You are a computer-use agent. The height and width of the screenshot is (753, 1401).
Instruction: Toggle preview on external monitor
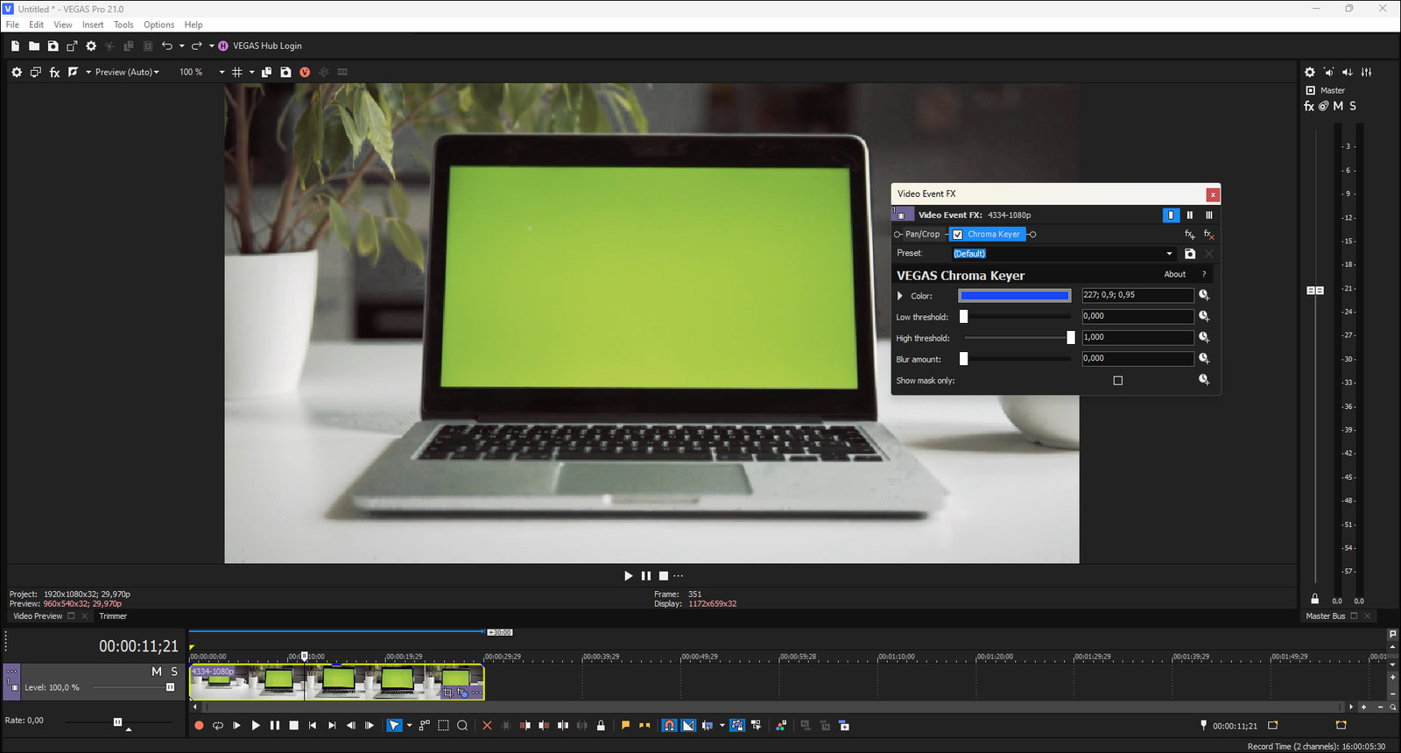tap(35, 72)
